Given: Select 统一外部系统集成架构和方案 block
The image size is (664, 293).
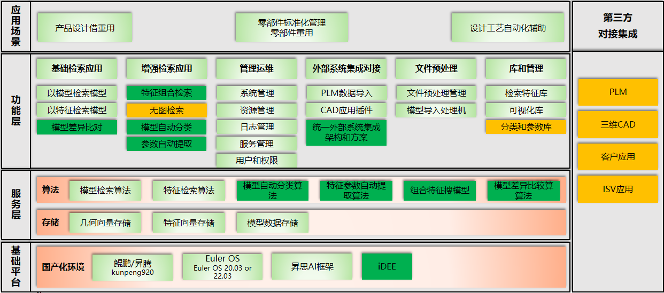Looking at the screenshot, I should [346, 132].
